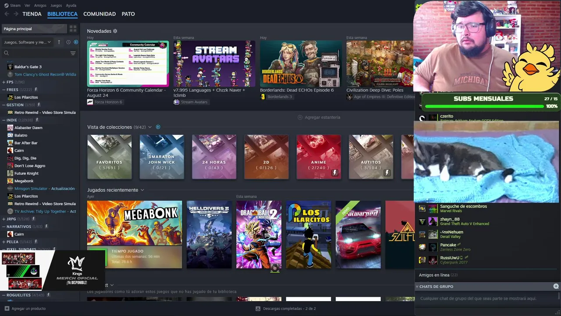Click Future Knight game icon
Screen dimensions: 561x316
[x=10, y=173]
